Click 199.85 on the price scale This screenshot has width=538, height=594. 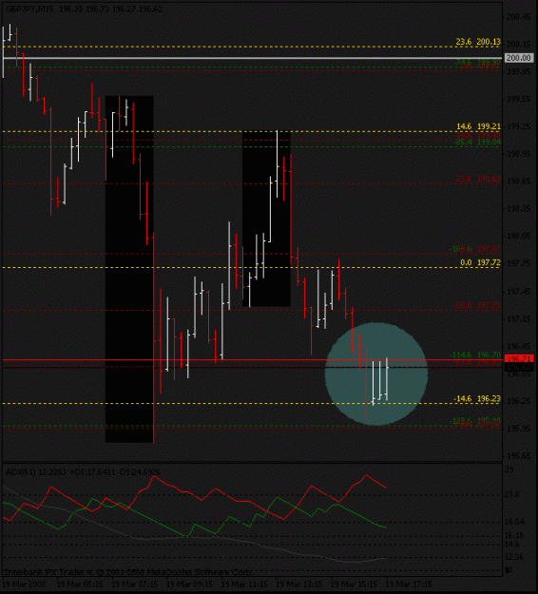pyautogui.click(x=519, y=71)
